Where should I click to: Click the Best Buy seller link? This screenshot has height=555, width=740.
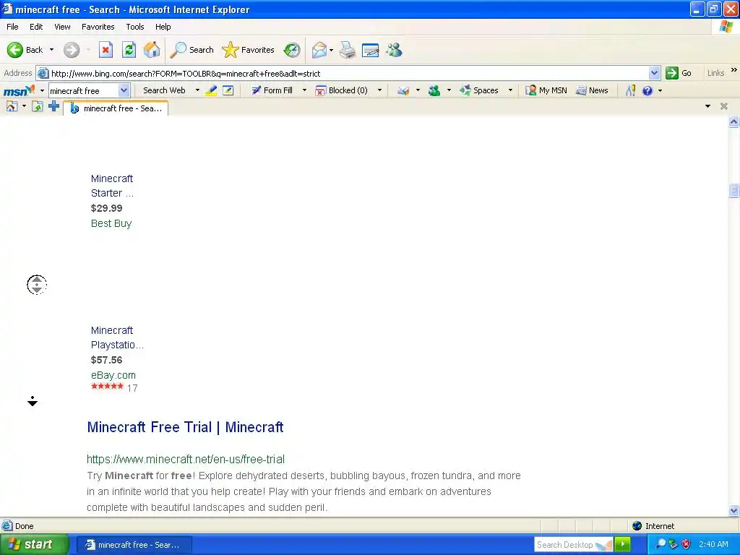pos(111,223)
